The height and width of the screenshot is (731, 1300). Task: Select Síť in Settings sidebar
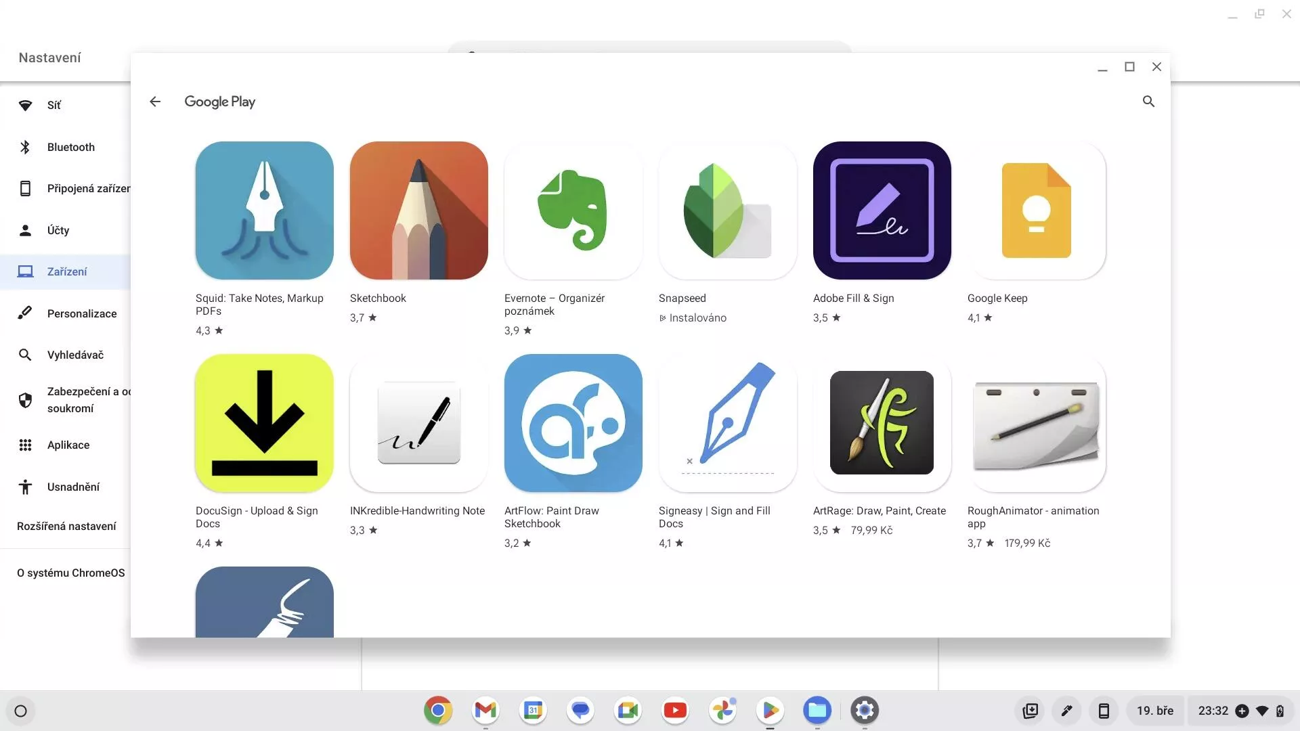(x=66, y=106)
